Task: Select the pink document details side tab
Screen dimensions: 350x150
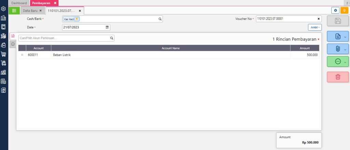Action: point(13,36)
